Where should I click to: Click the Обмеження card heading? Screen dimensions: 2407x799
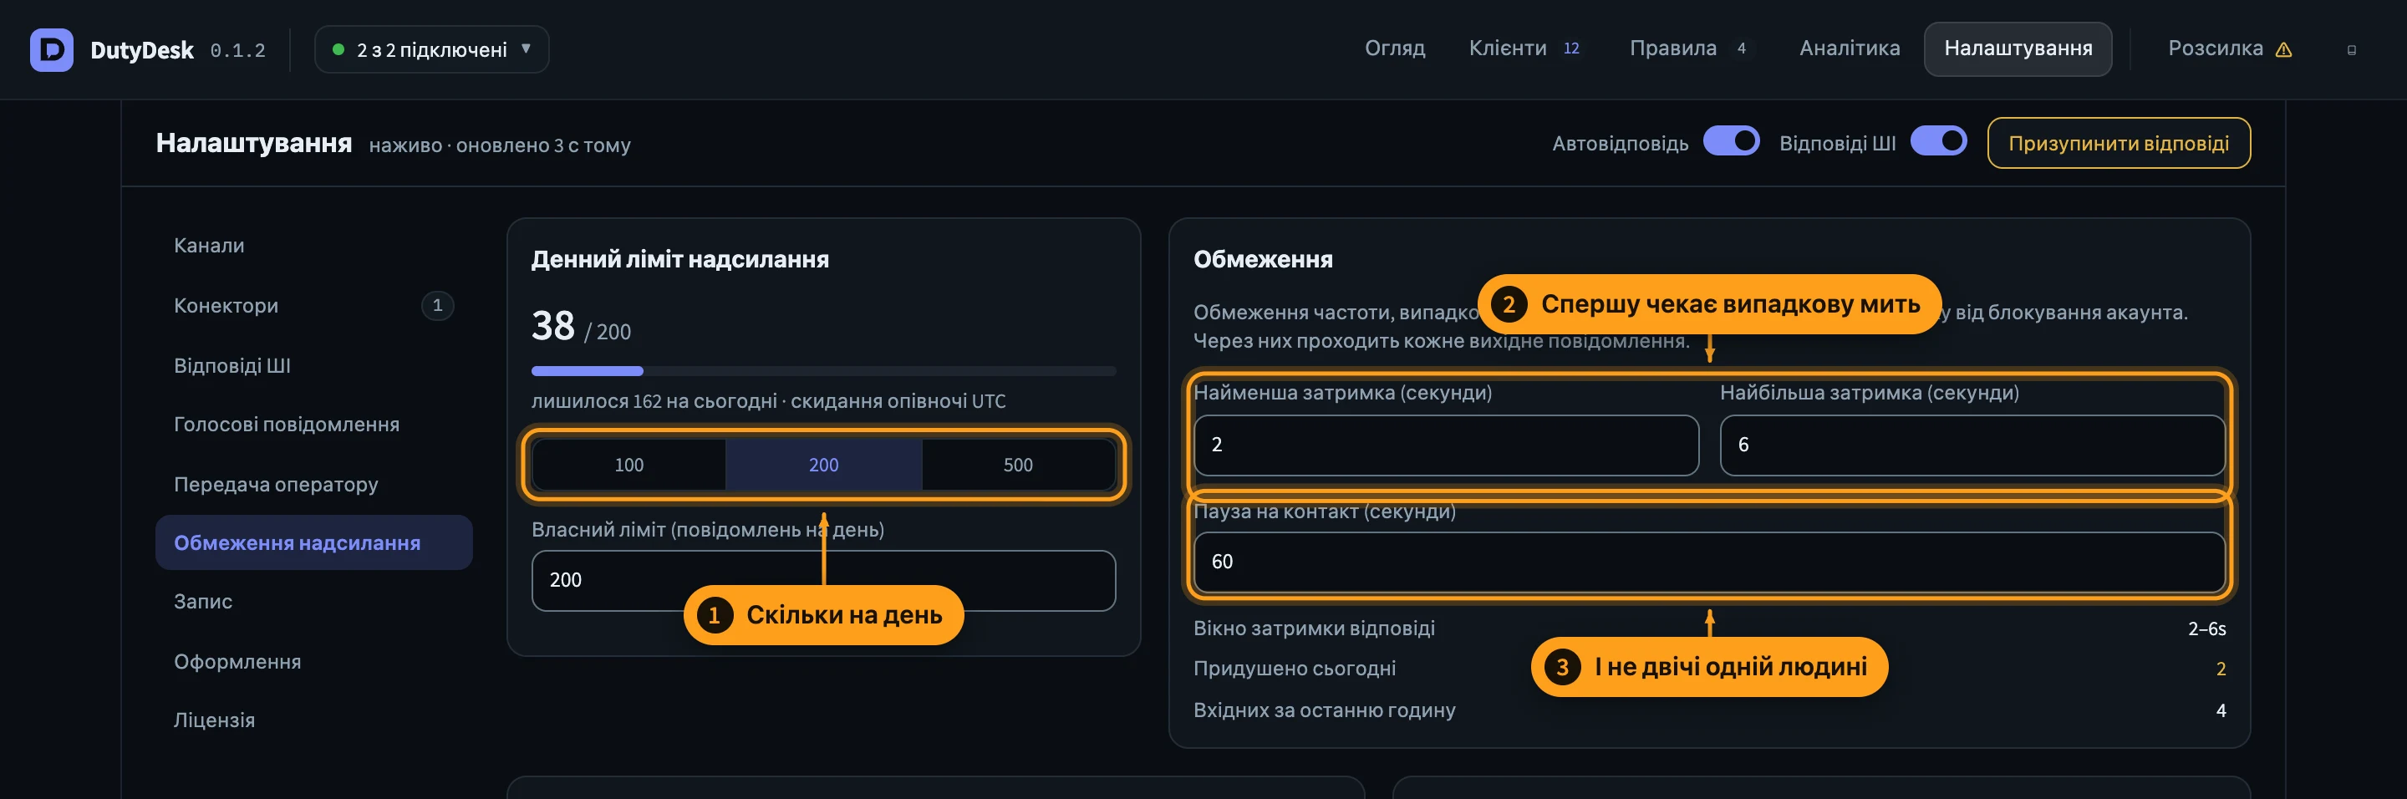coord(1262,260)
